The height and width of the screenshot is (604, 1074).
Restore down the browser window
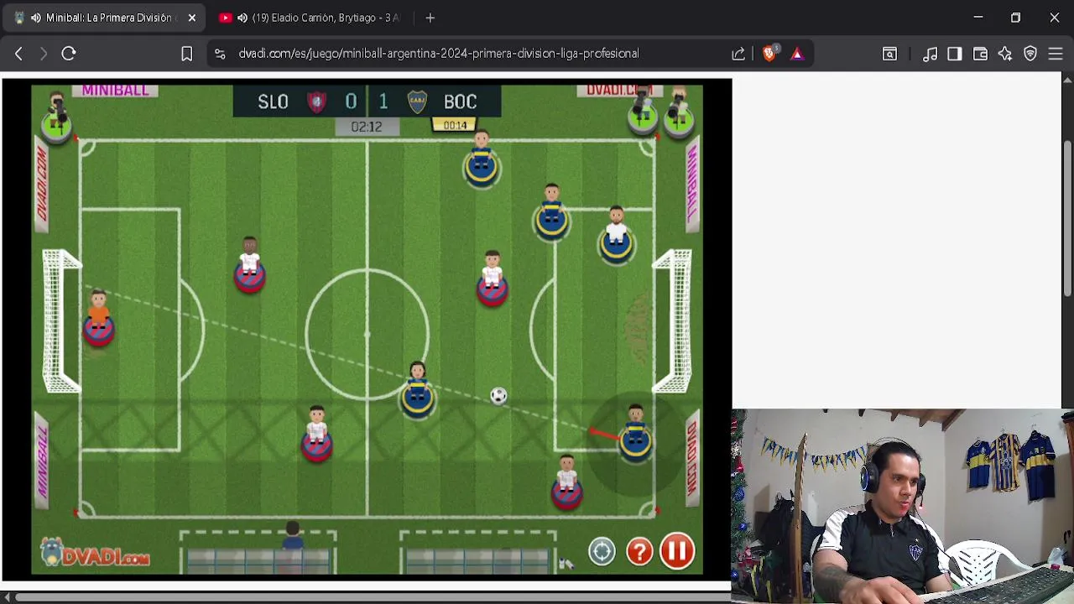click(1015, 18)
